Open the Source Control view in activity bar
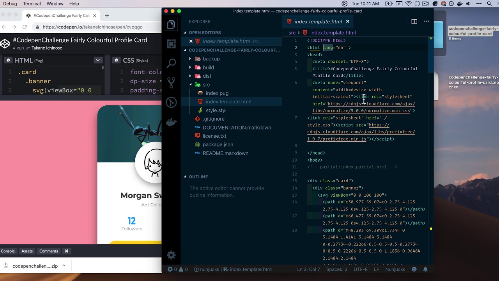This screenshot has width=499, height=281. pyautogui.click(x=171, y=82)
